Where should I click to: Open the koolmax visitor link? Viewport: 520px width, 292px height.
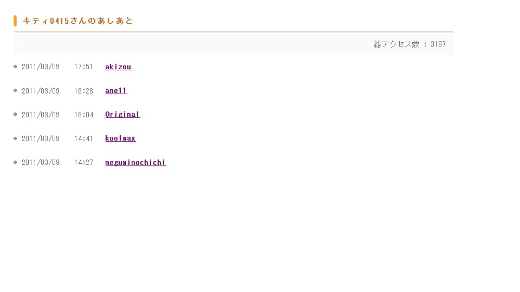tap(120, 138)
